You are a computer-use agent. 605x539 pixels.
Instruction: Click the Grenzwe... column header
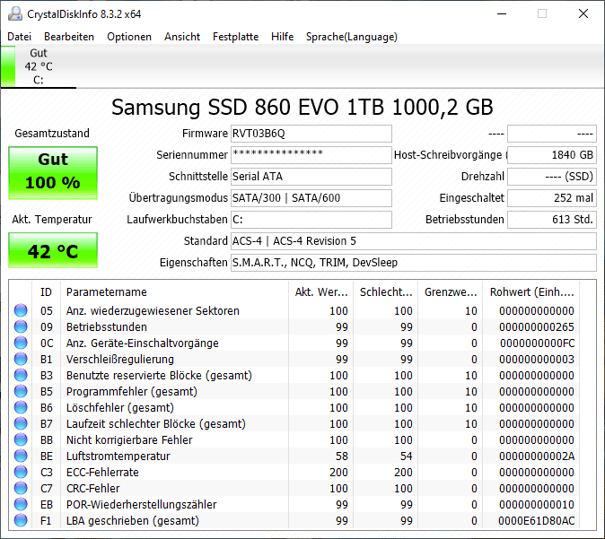click(451, 291)
